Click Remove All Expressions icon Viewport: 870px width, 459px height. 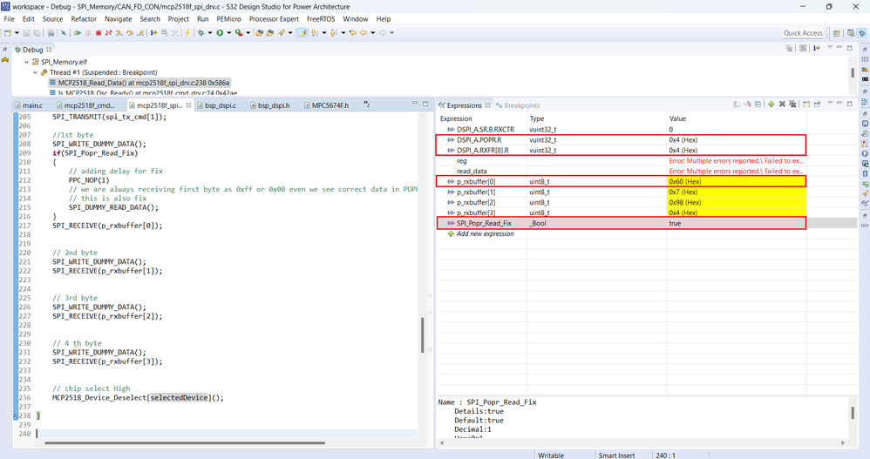tap(793, 105)
